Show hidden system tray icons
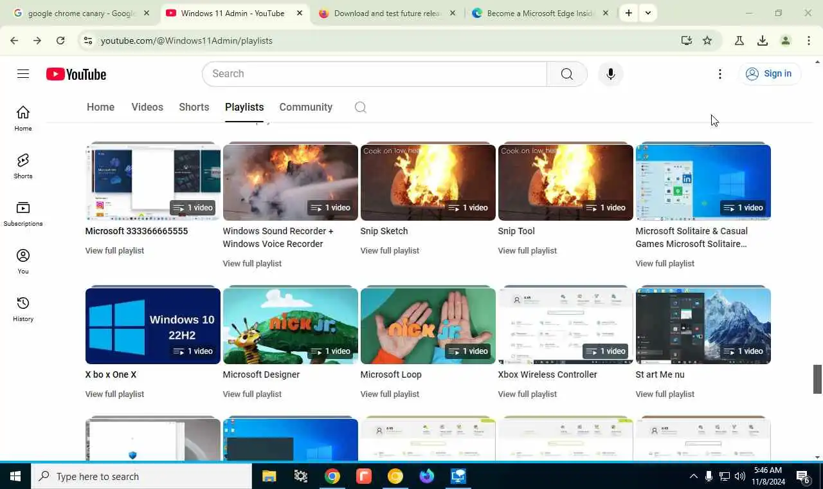The width and height of the screenshot is (823, 489). click(x=693, y=476)
